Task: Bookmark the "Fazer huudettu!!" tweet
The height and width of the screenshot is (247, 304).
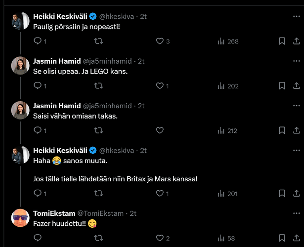Action: 282,238
